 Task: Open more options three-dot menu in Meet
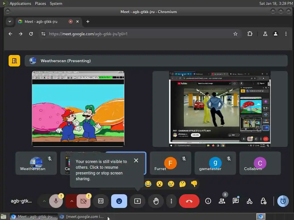pos(171,201)
